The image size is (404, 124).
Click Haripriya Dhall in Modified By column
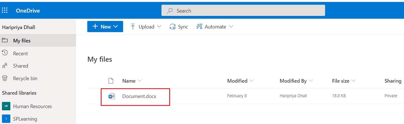click(293, 96)
